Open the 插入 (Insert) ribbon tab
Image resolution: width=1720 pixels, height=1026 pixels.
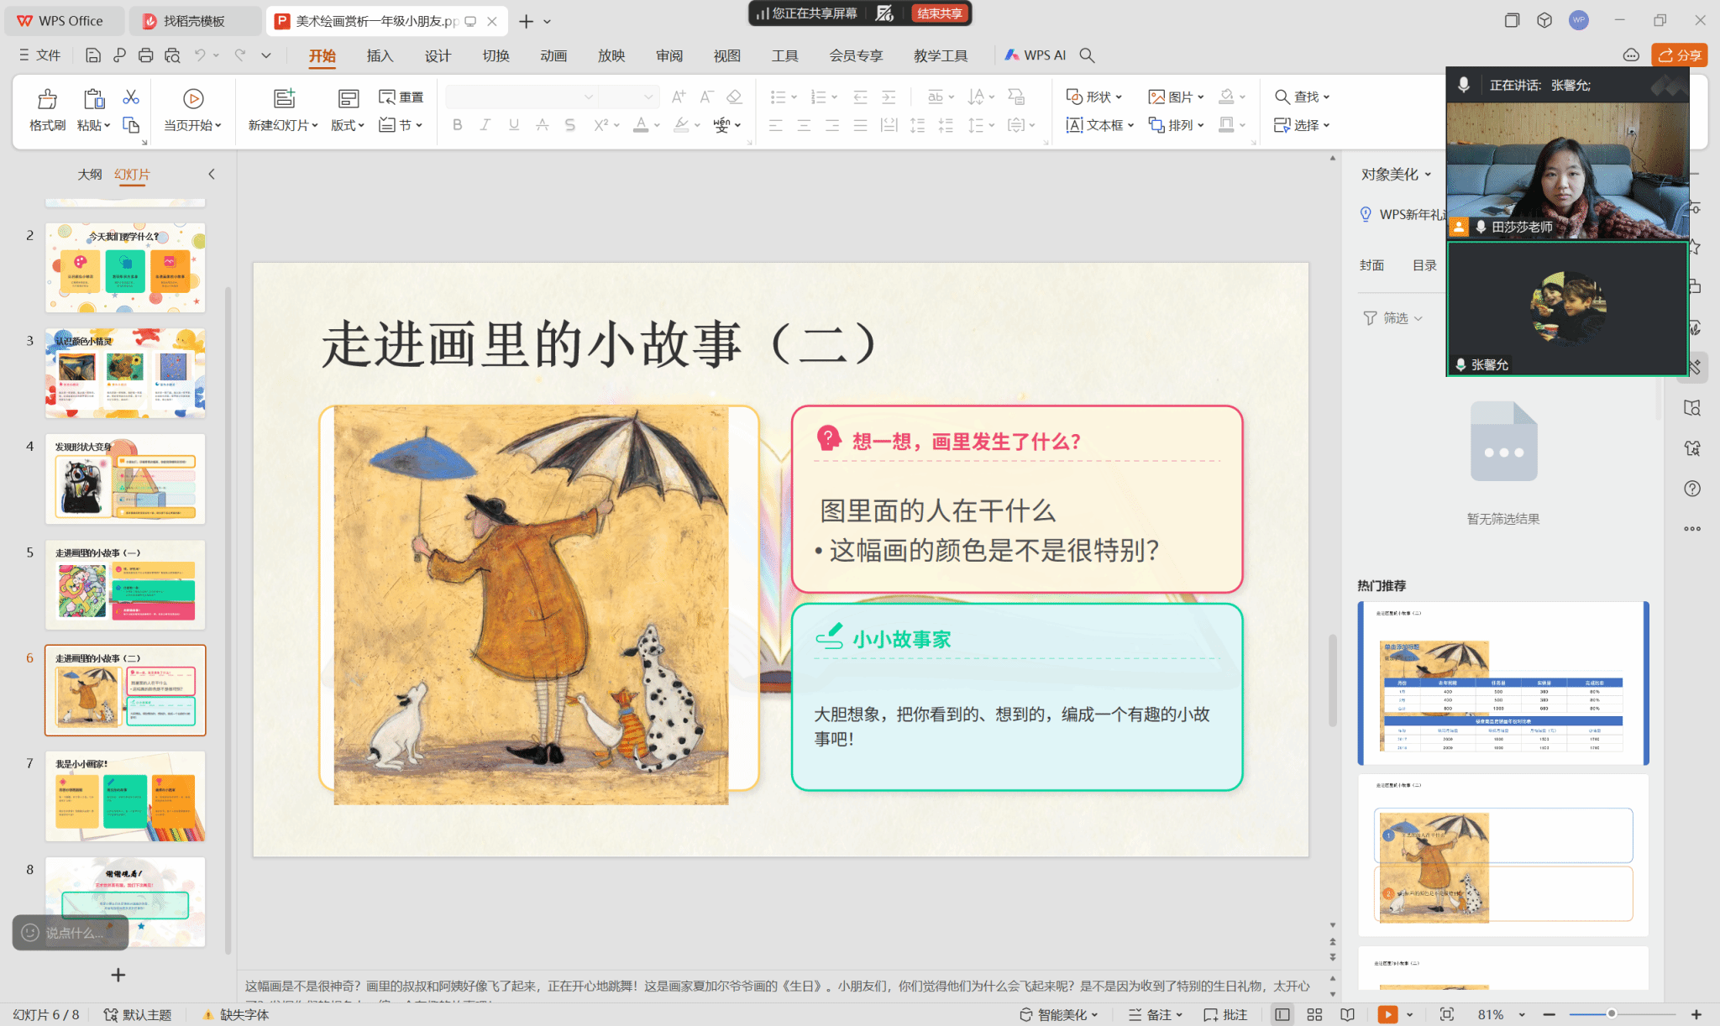point(380,55)
